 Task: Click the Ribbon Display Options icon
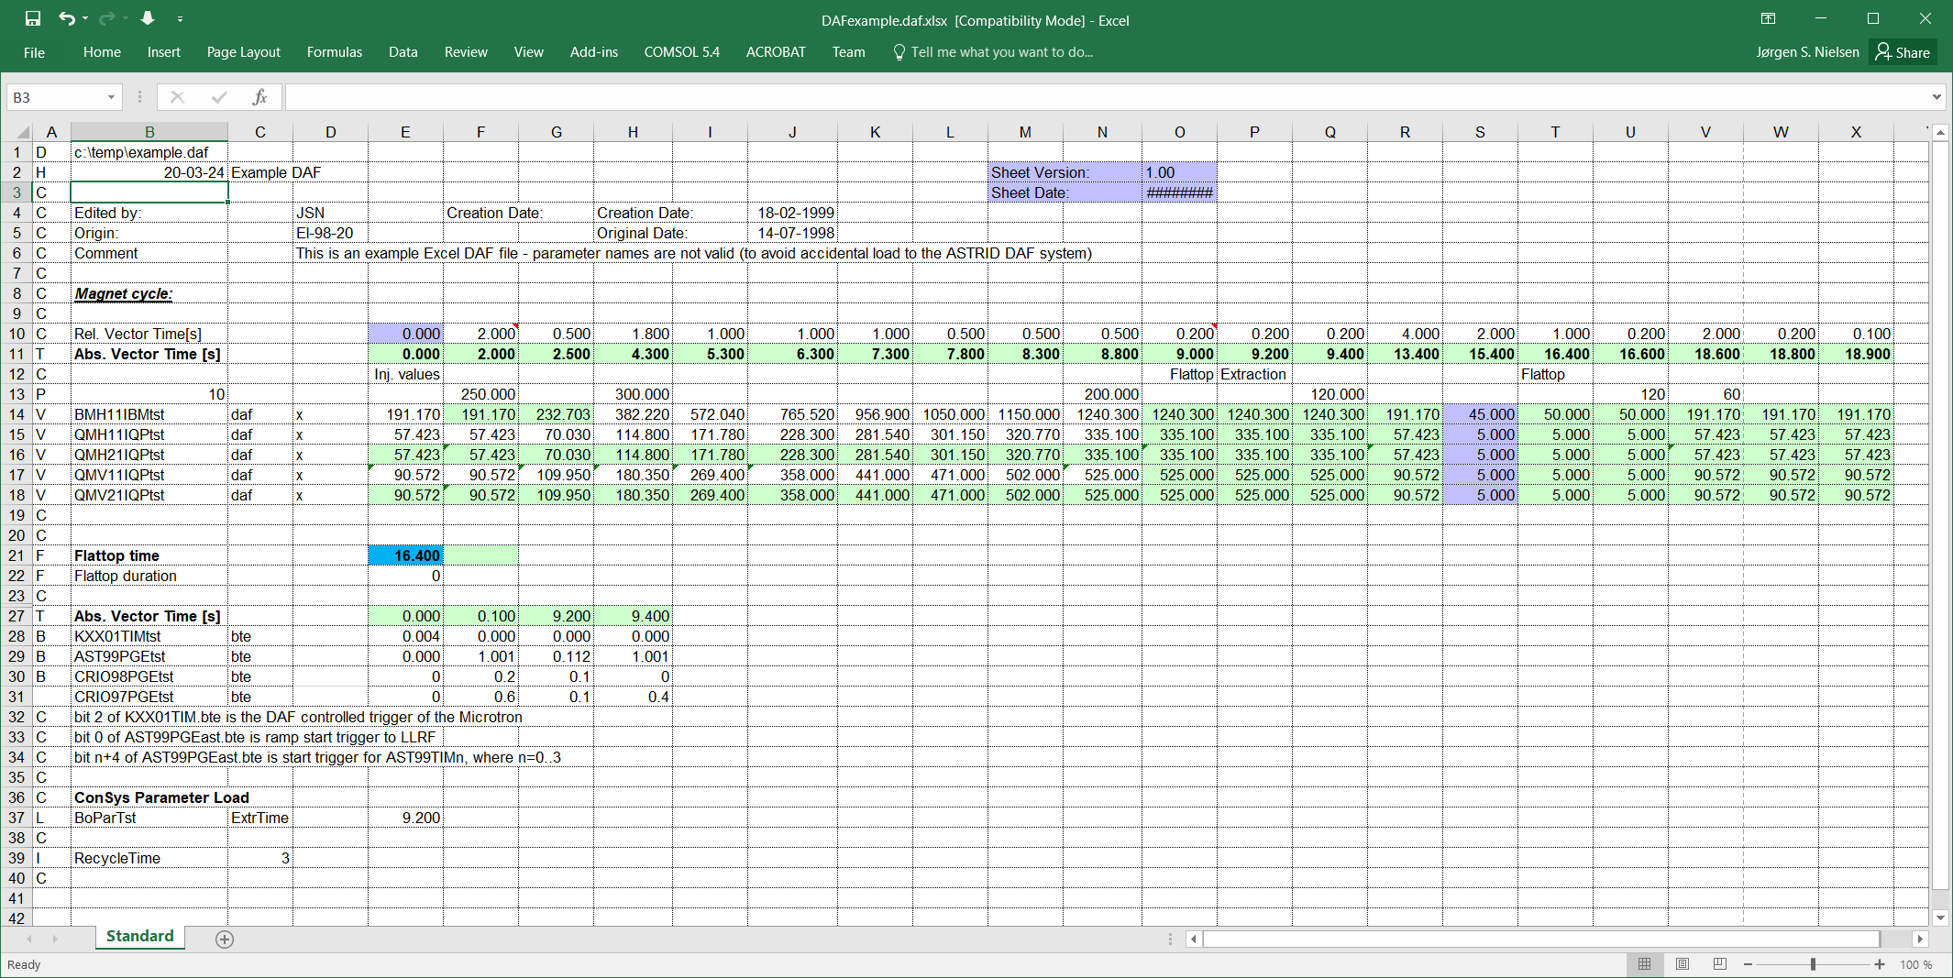click(x=1768, y=19)
